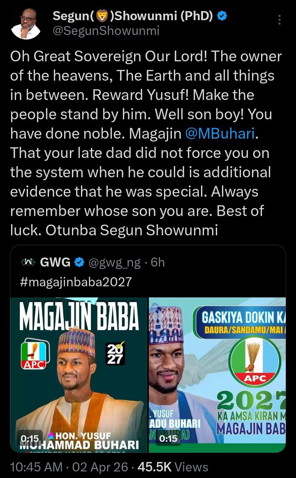Click the blue verified badge beside Showunmi (PhD)
This screenshot has height=478, width=296.
(x=222, y=16)
